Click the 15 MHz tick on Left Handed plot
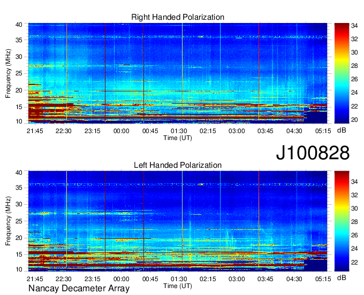This screenshot has height=295, width=364. pos(19,255)
